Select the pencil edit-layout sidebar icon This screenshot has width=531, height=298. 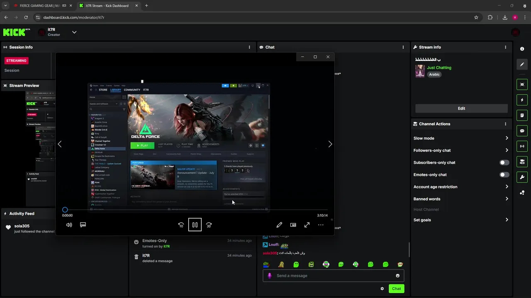coord(522,64)
